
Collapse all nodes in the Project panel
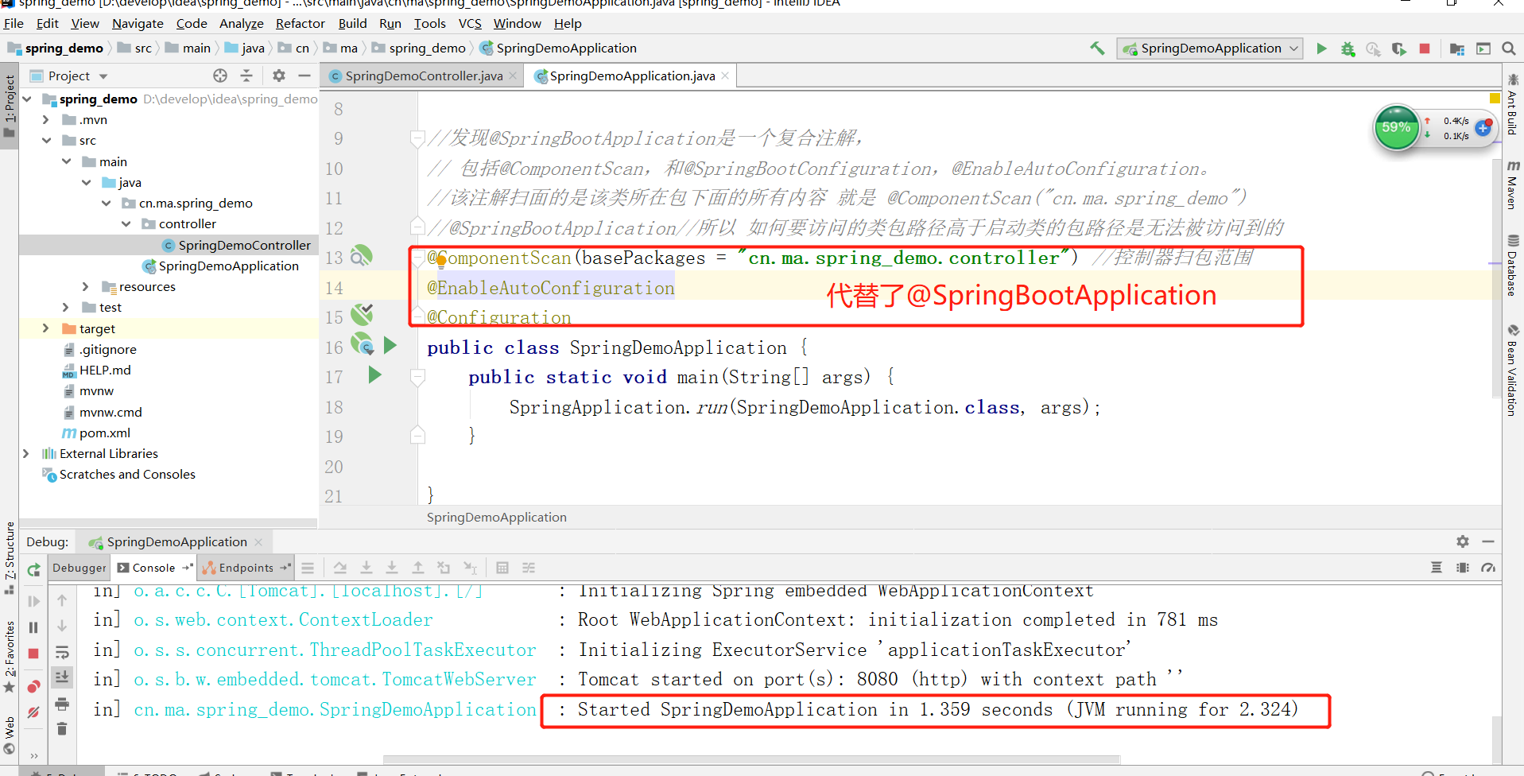[246, 76]
